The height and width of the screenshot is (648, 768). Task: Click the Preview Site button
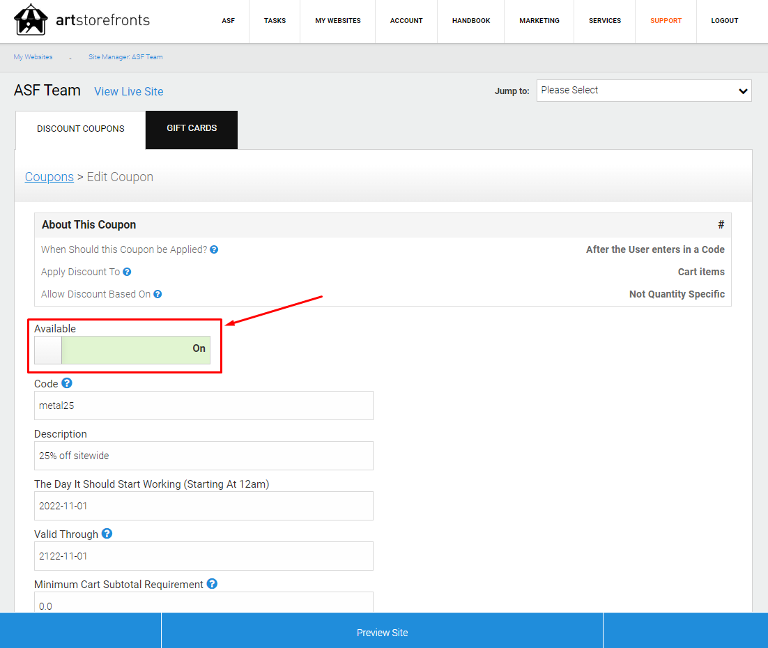click(382, 632)
